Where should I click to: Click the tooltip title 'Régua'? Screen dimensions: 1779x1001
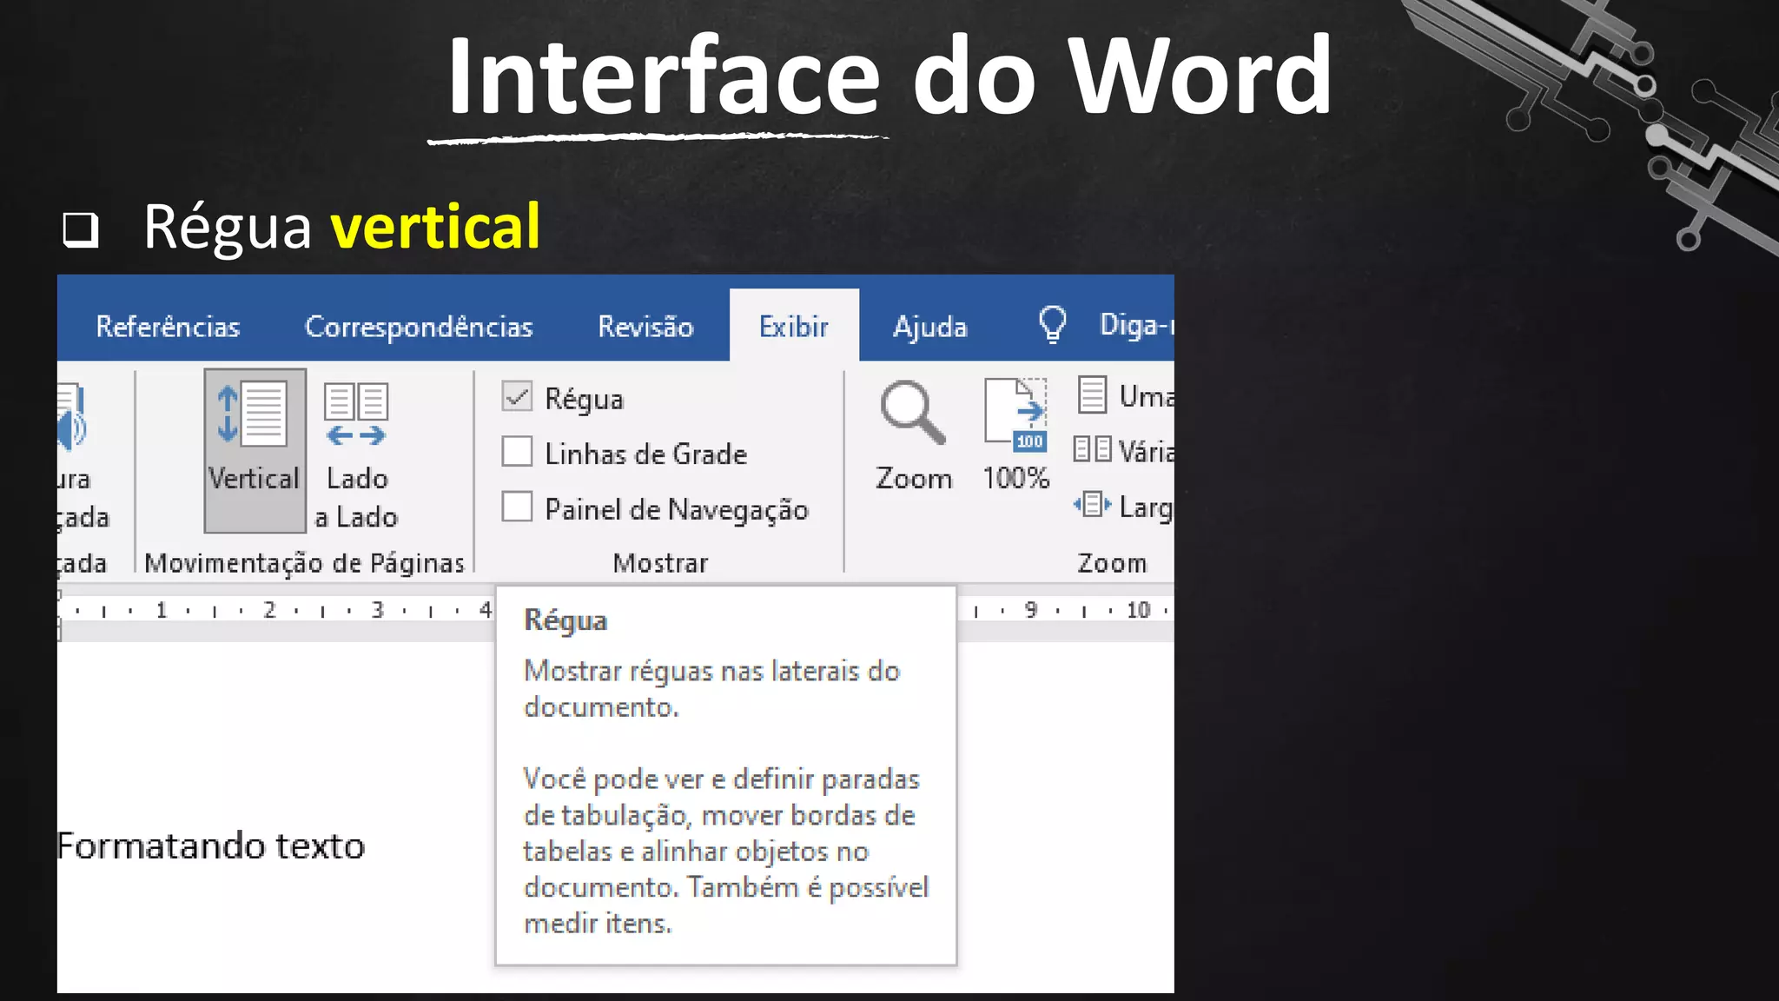pyautogui.click(x=565, y=621)
